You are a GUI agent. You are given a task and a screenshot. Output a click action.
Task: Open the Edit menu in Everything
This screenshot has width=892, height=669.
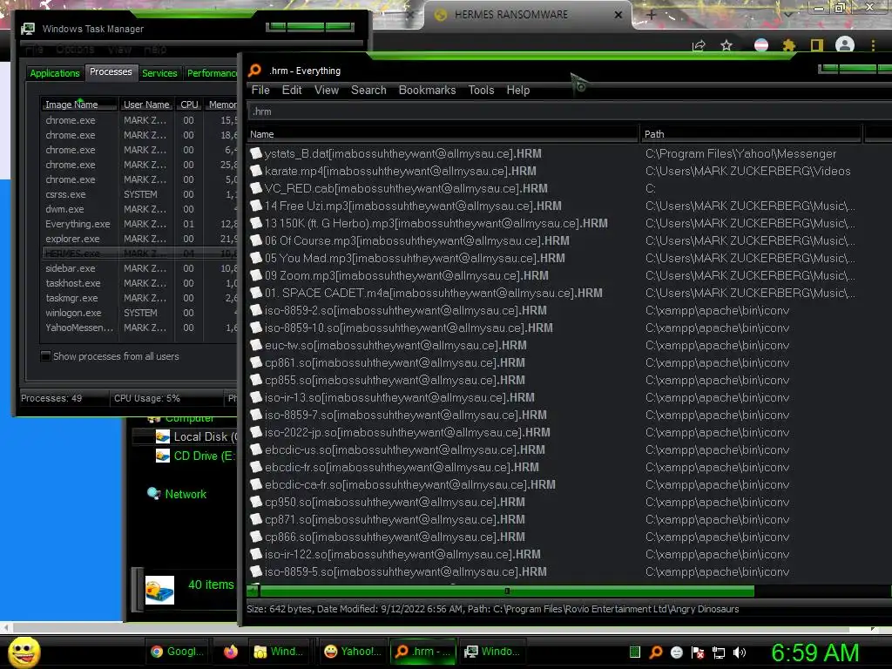292,90
